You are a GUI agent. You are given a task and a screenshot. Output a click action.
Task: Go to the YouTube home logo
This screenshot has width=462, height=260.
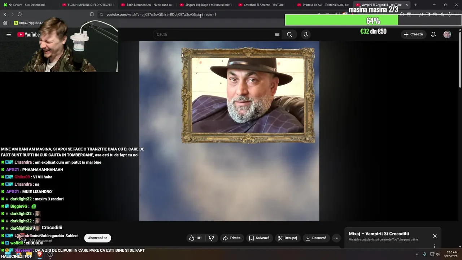coord(29,34)
